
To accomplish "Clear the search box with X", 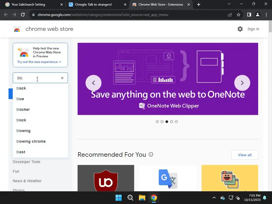I will [62, 78].
